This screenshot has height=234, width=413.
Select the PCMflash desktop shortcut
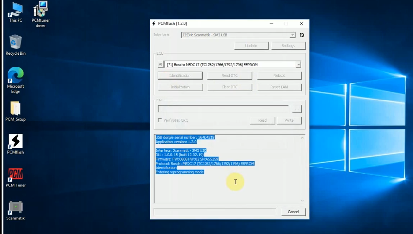(x=16, y=144)
